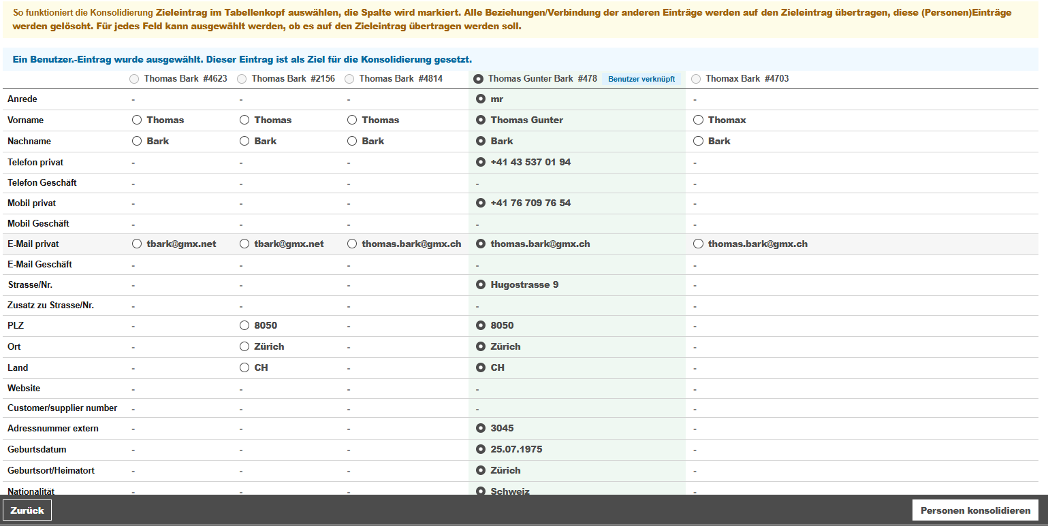Pick Nachname Bark in Thomax column
Image resolution: width=1048 pixels, height=526 pixels.
pos(698,141)
